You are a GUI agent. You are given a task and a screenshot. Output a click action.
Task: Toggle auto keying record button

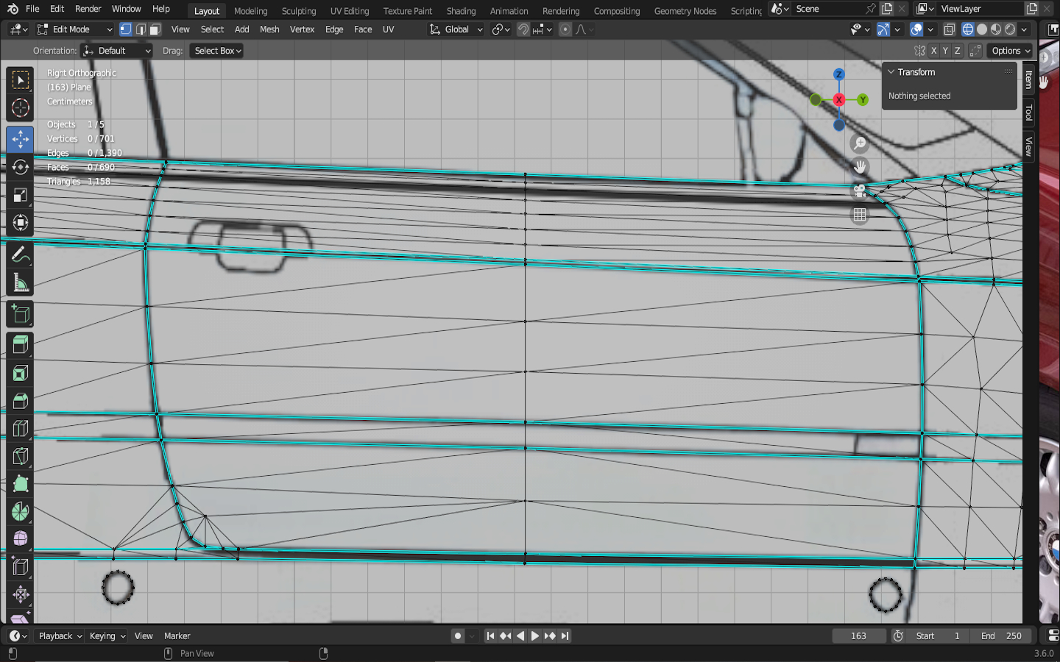(458, 636)
